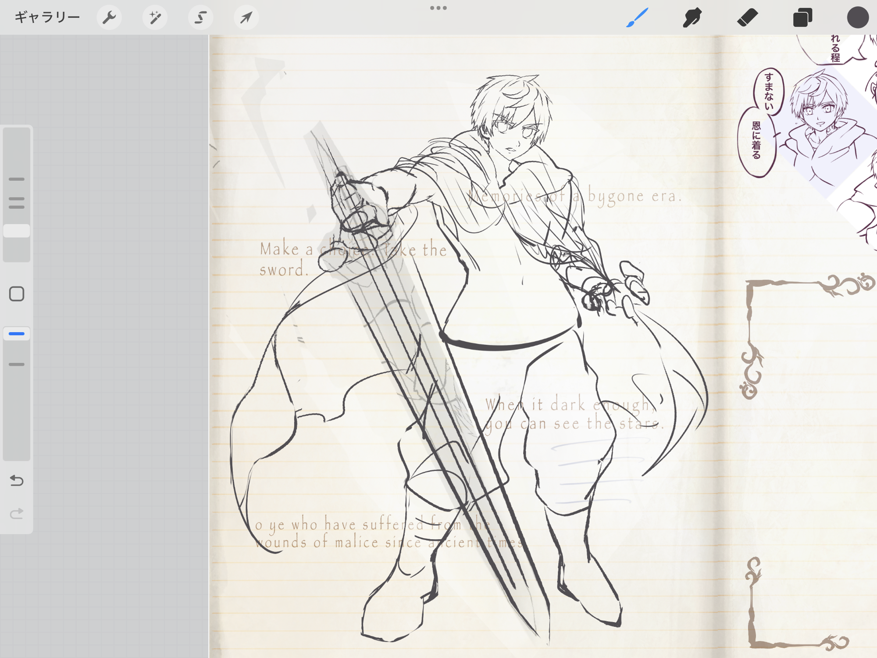Open the dark color swatch picker
This screenshot has height=658, width=877.
pyautogui.click(x=857, y=18)
